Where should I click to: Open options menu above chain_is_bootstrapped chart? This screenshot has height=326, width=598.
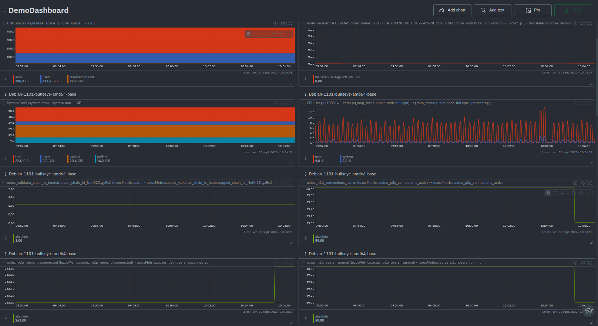[x=5, y=174]
